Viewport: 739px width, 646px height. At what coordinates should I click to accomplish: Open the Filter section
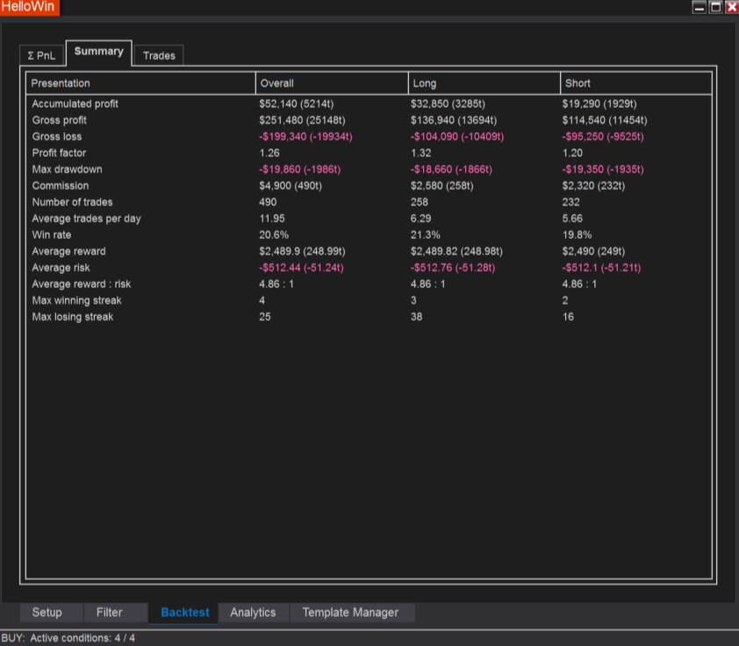tap(110, 613)
